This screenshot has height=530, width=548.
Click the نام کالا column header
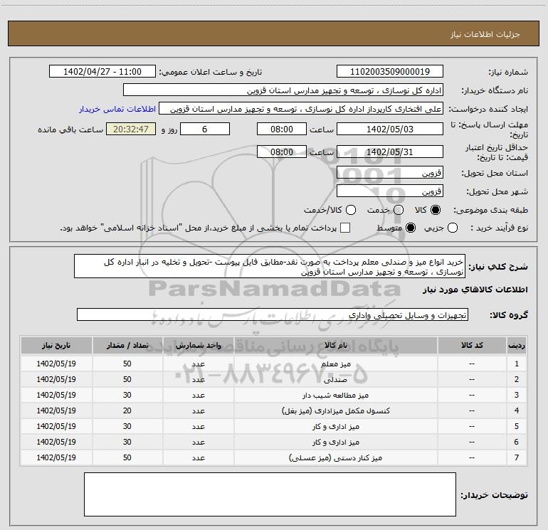pos(335,345)
